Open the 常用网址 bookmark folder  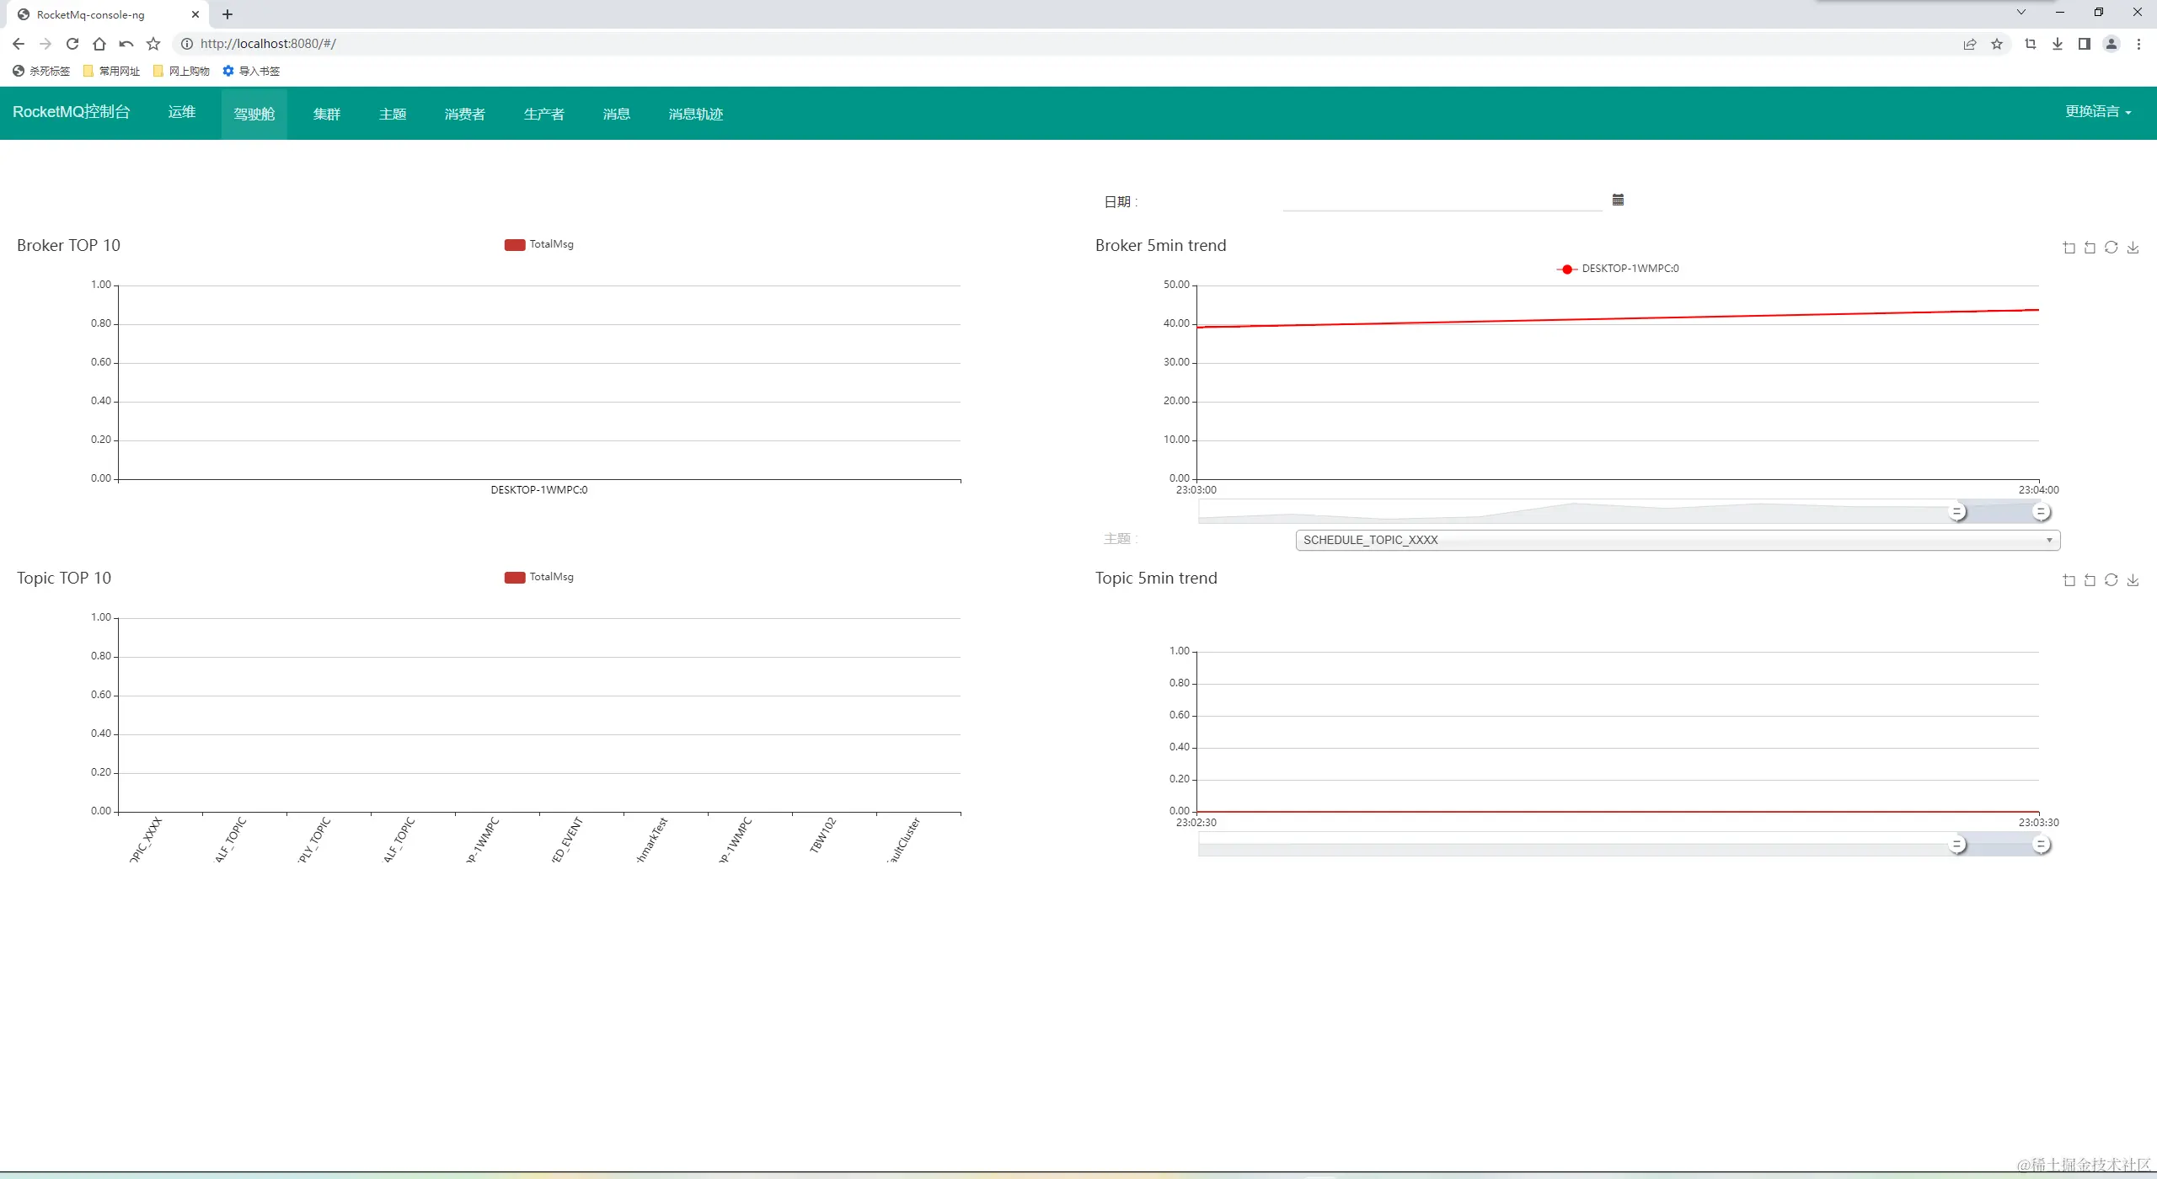pos(112,71)
